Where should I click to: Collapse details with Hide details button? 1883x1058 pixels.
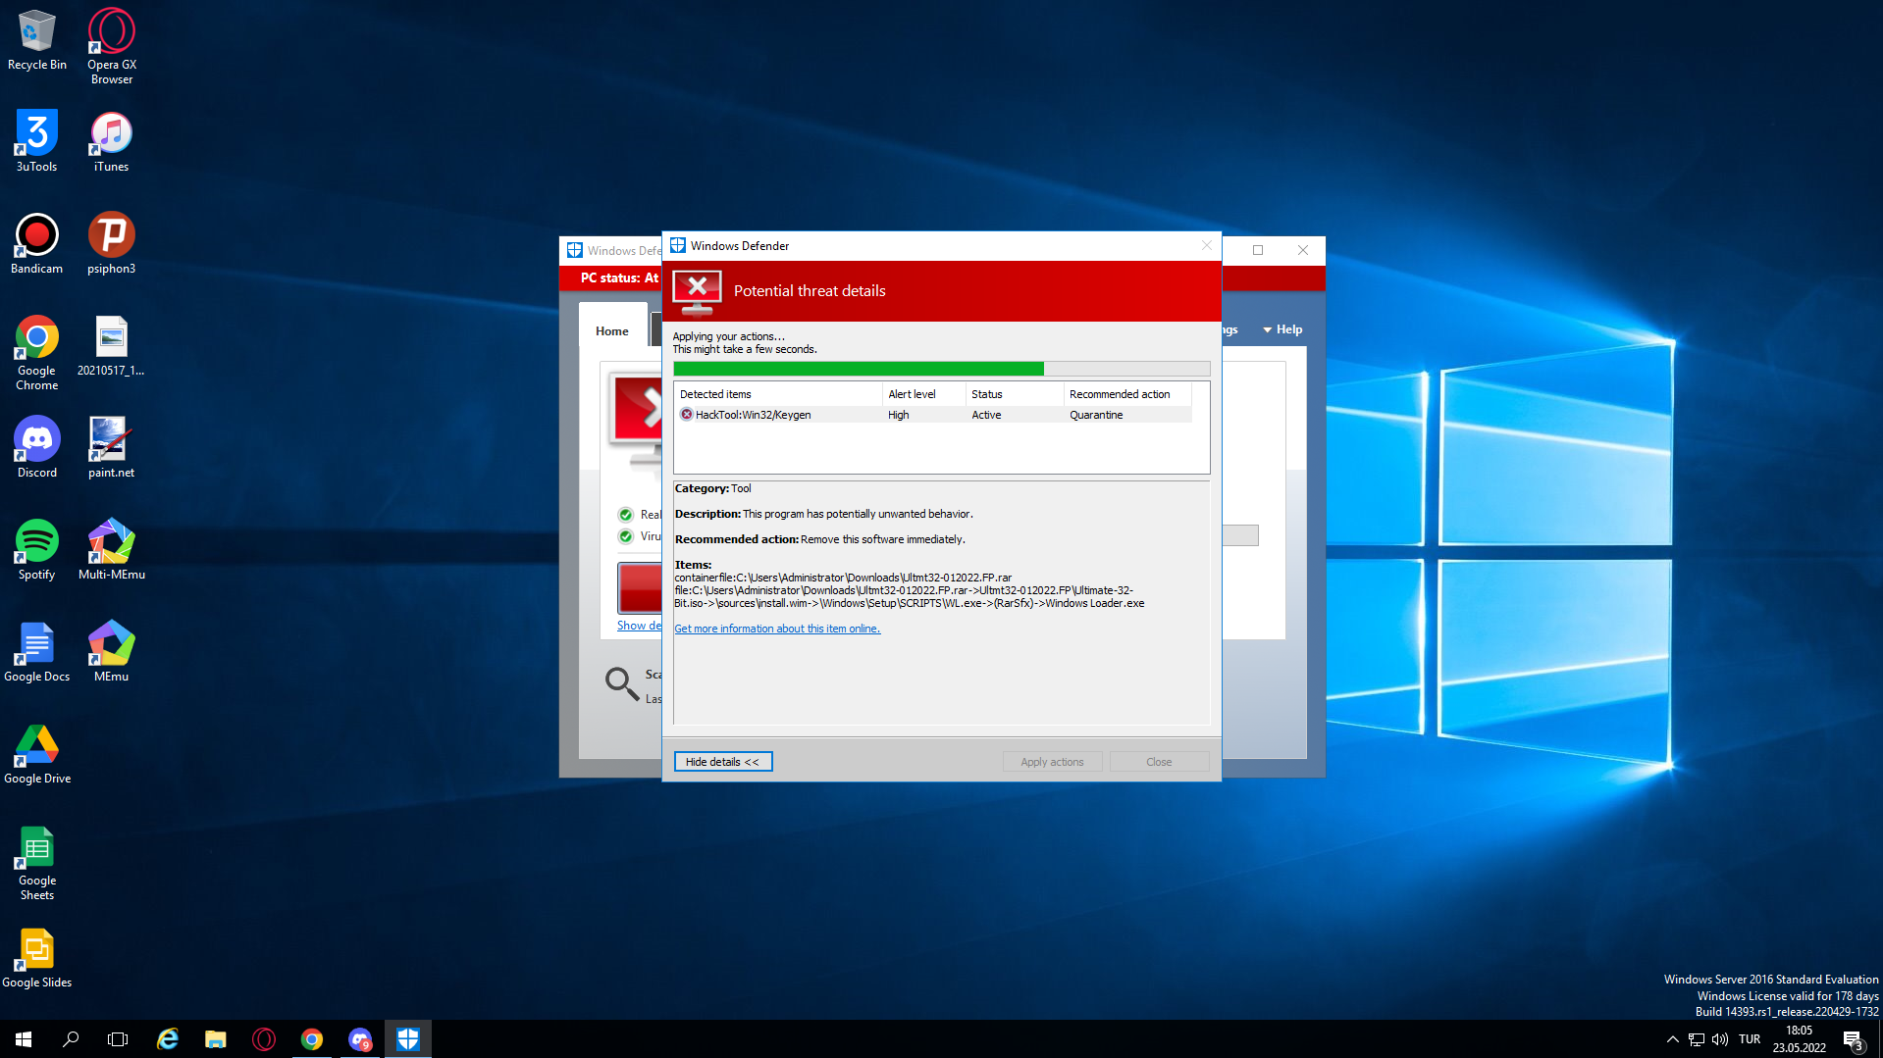point(722,762)
